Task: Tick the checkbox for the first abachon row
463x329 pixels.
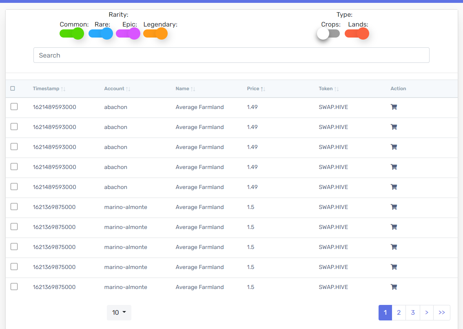Action: coord(14,107)
